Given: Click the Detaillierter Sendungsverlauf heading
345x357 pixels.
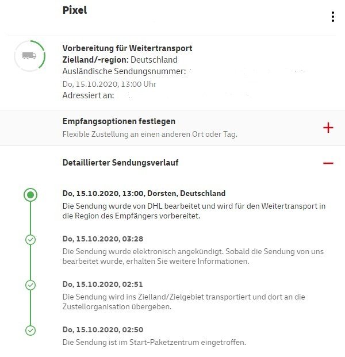Looking at the screenshot, I should tap(121, 163).
